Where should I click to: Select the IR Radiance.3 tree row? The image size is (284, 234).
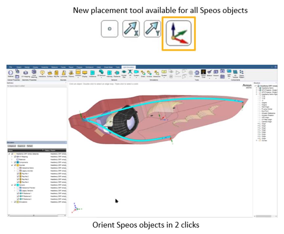pyautogui.click(x=37, y=199)
